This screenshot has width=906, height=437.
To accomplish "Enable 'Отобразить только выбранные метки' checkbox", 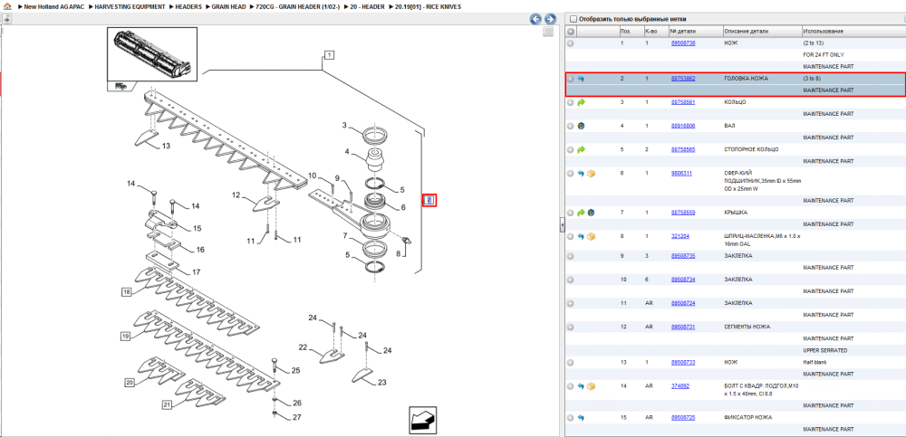I will click(x=573, y=19).
